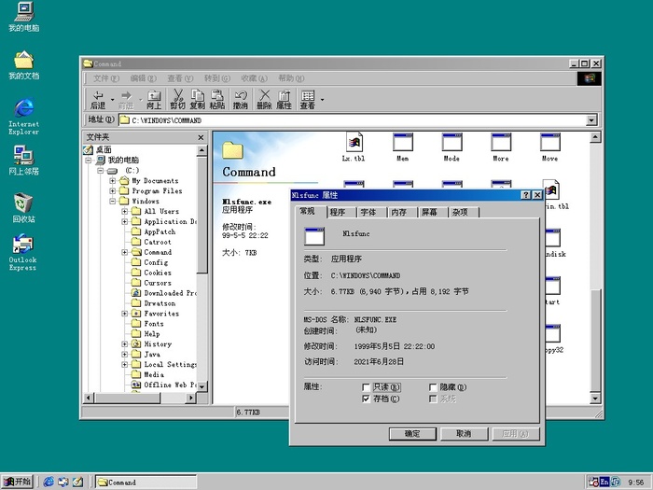Enable the read-only (只读) checkbox
Viewport: 653px width, 490px height.
point(366,387)
